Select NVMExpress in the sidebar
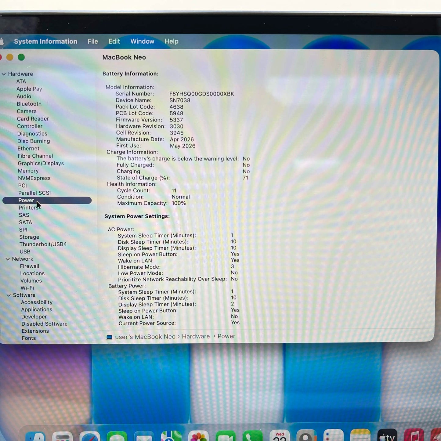This screenshot has width=441, height=441. (x=34, y=178)
